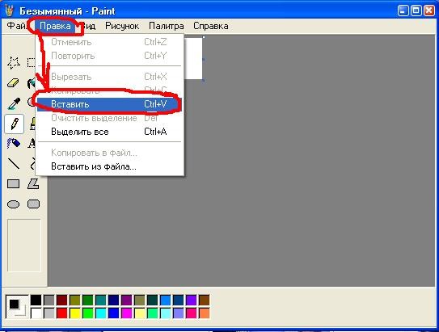Activate the Pencil tool
Screen dimensions: 439x332
click(15, 124)
